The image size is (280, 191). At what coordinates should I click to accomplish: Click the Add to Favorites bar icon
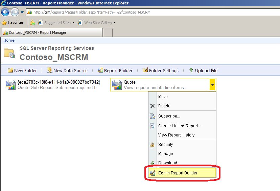32,23
